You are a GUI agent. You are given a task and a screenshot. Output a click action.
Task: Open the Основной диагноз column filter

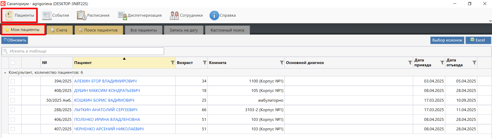click(410, 63)
